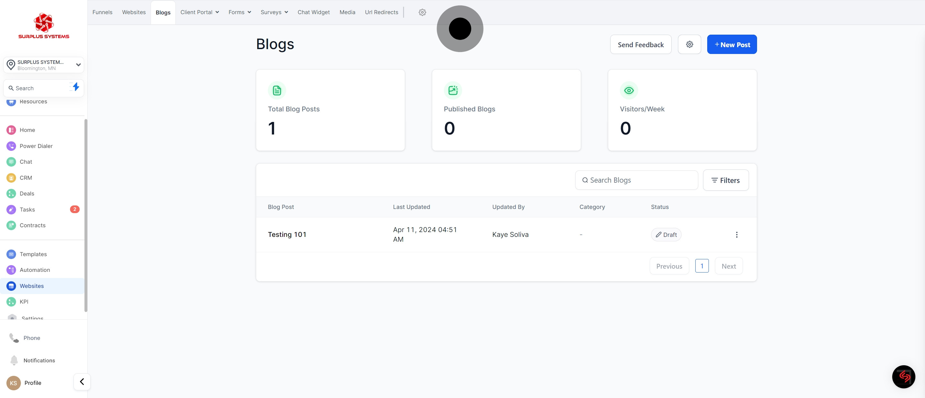The height and width of the screenshot is (398, 925).
Task: Open the Phone icon in sidebar
Action: pyautogui.click(x=14, y=338)
